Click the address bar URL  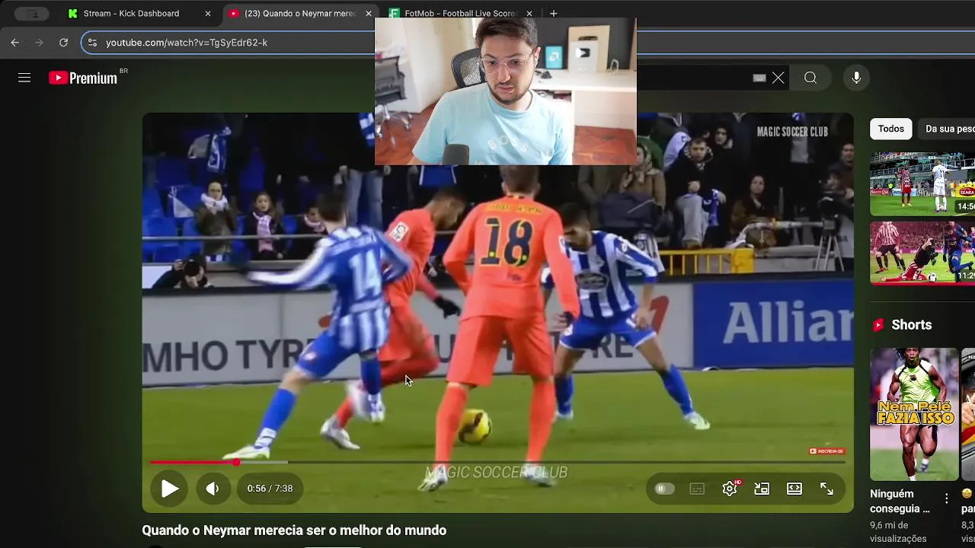click(187, 43)
